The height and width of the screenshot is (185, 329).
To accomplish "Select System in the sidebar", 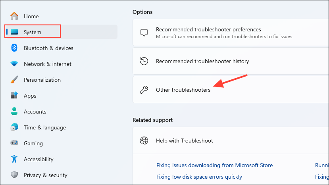I will coord(33,32).
